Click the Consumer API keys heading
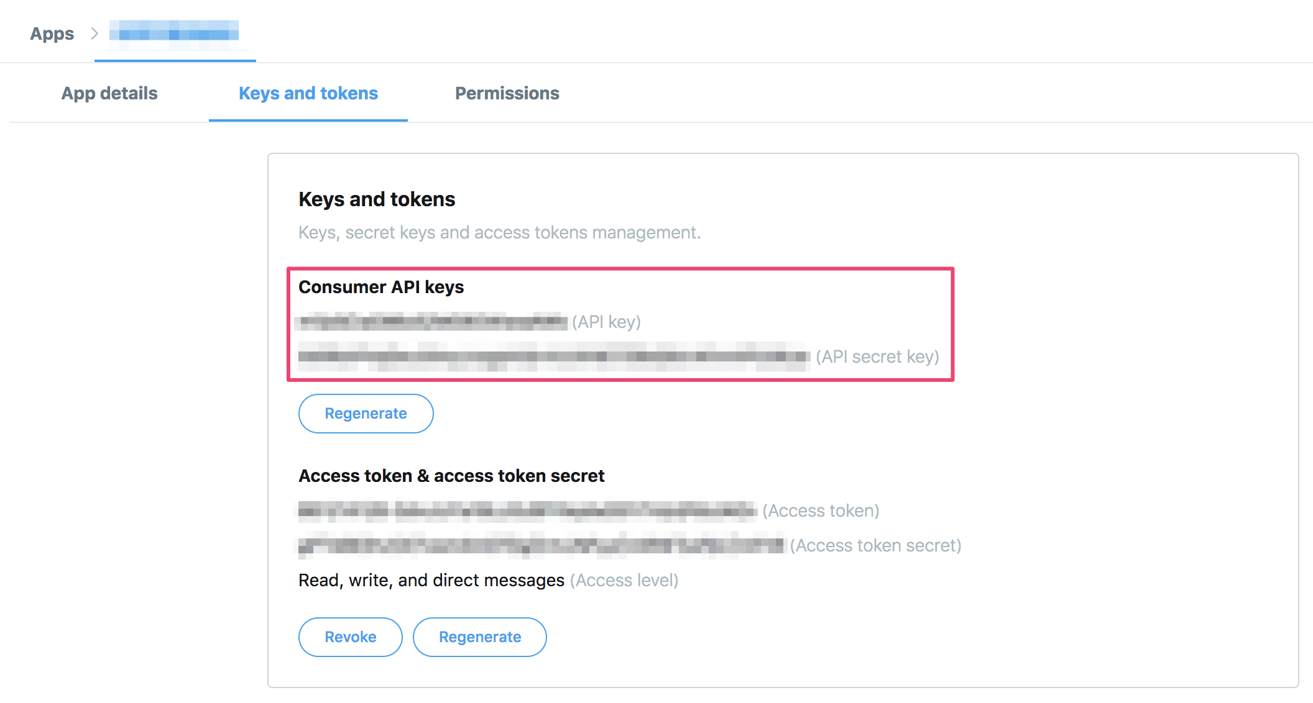This screenshot has width=1313, height=703. [x=381, y=287]
